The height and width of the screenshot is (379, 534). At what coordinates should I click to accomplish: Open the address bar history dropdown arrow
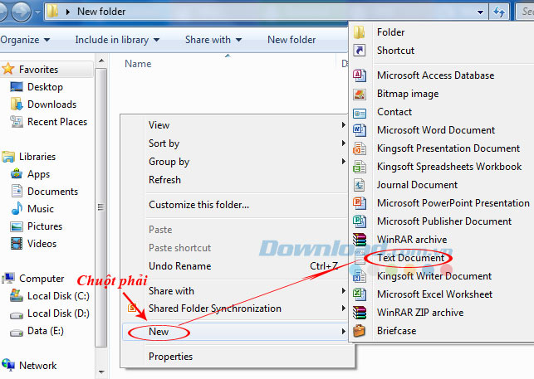480,12
